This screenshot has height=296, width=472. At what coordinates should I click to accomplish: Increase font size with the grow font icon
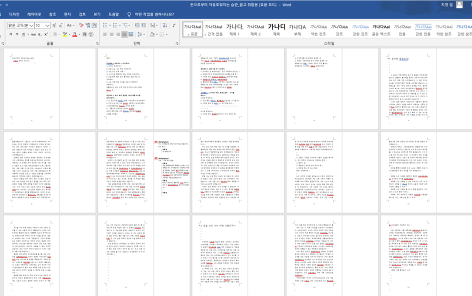(54, 25)
